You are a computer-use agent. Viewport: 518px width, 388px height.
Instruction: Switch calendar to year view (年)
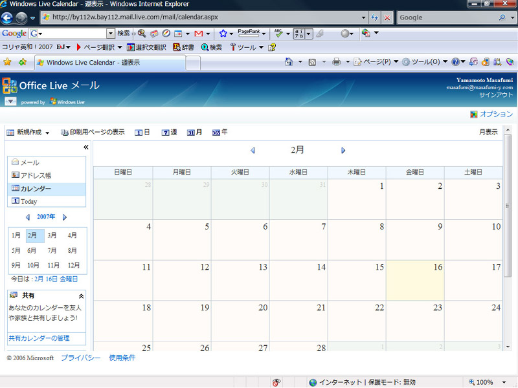[x=220, y=133]
